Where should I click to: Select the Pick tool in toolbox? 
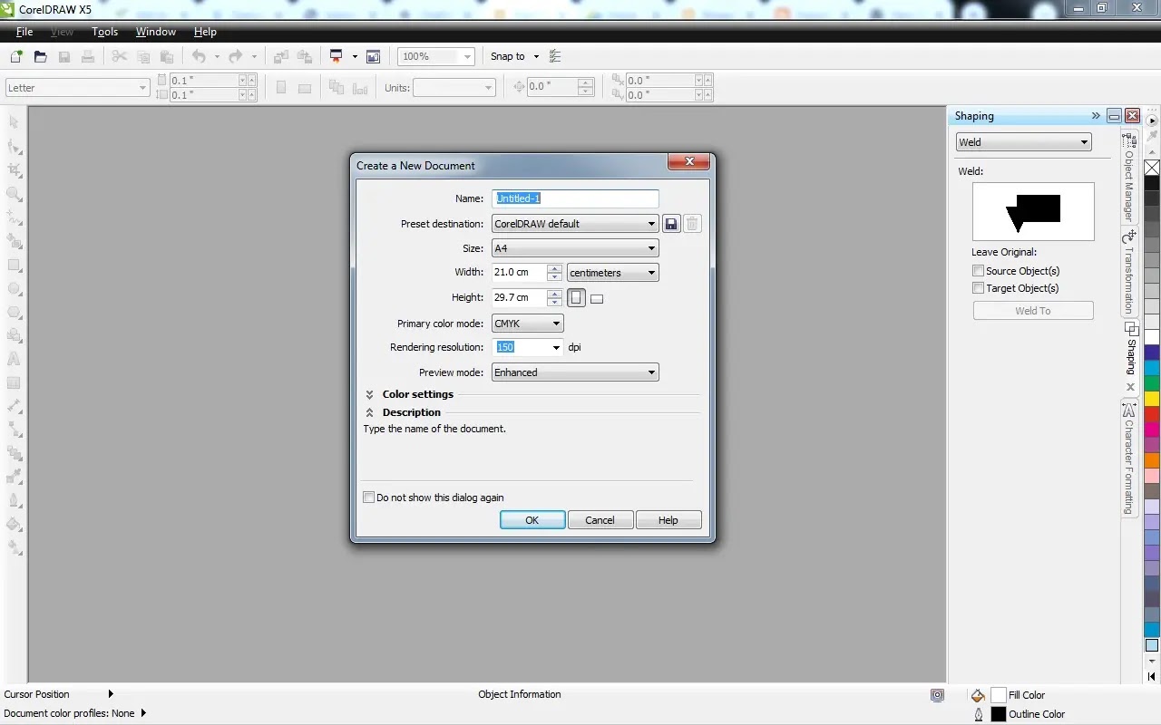click(x=14, y=122)
